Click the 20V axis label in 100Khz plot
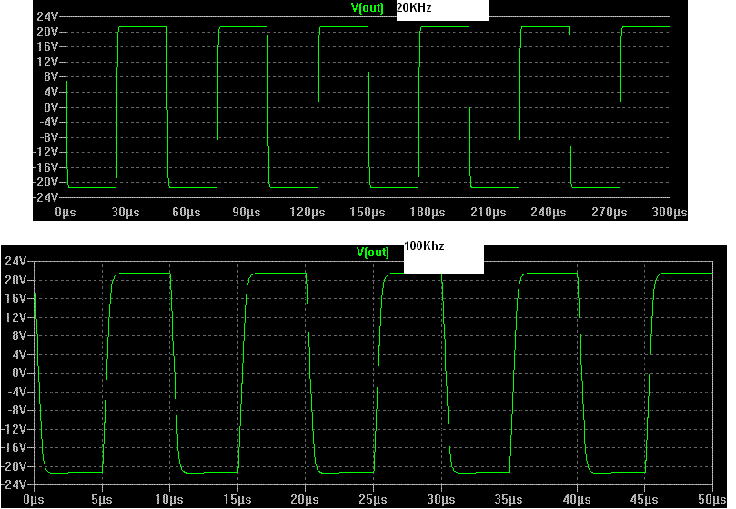 (16, 280)
